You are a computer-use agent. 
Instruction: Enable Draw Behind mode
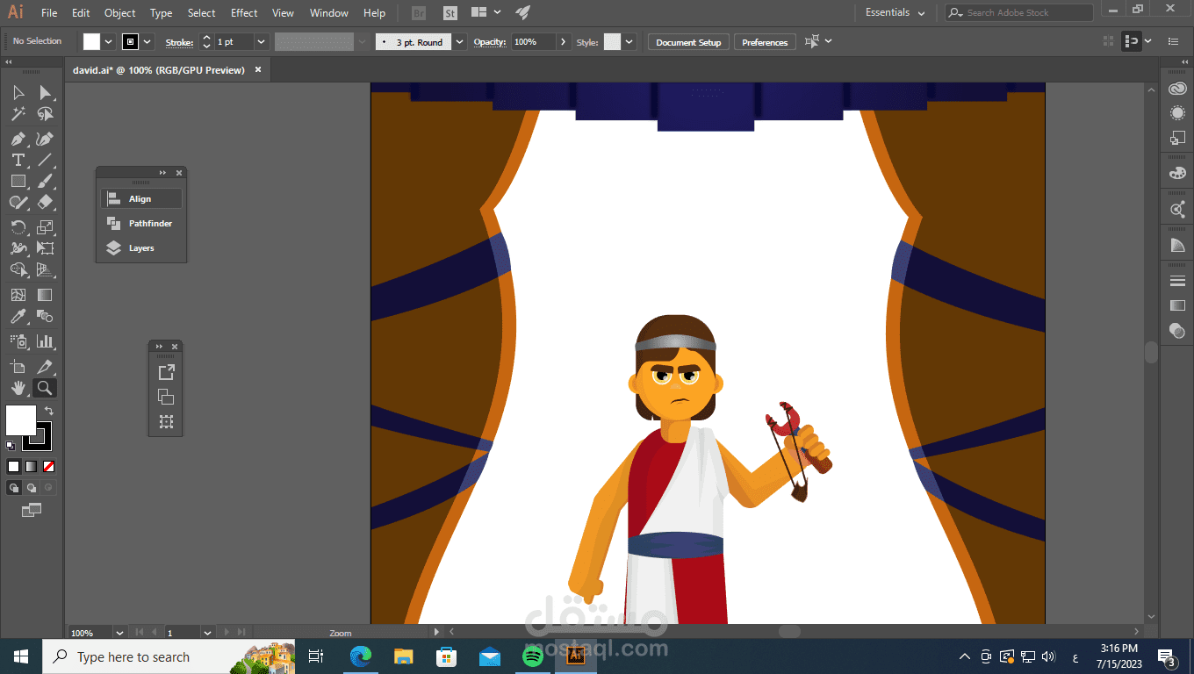[x=32, y=488]
